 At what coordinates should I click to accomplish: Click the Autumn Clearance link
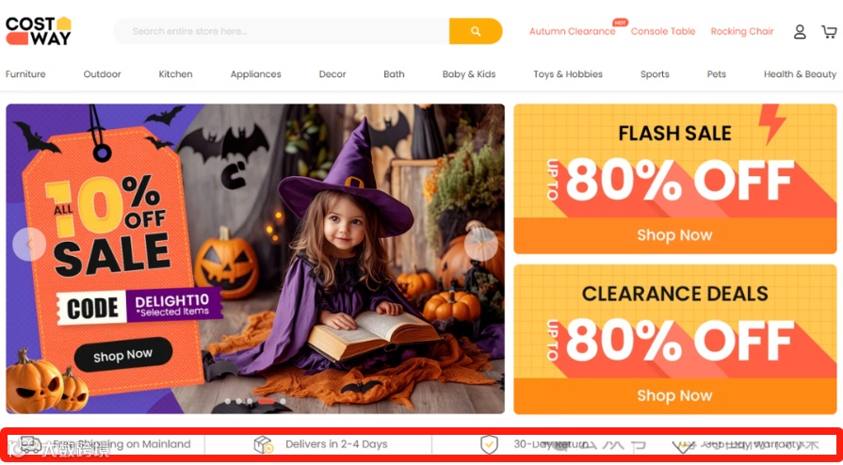click(x=572, y=31)
